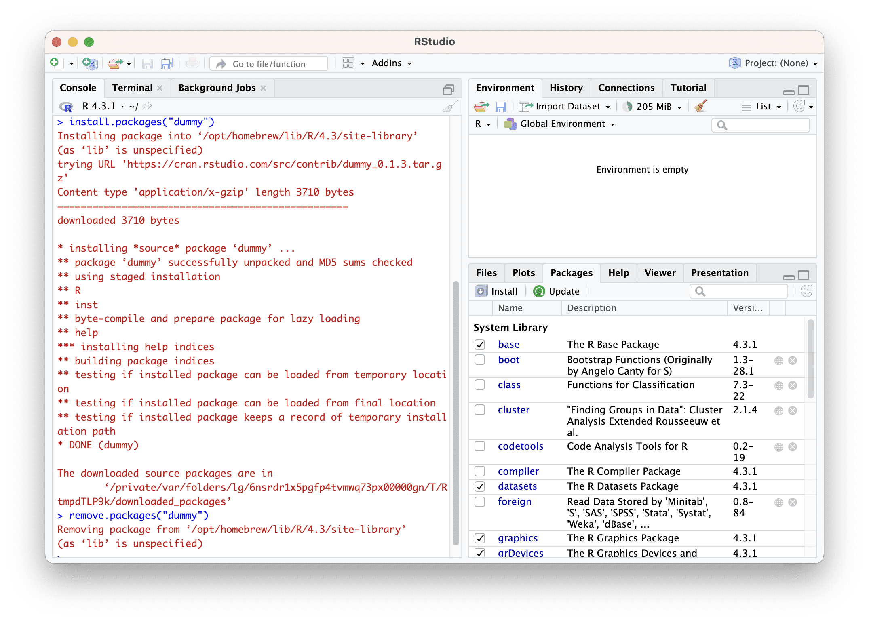Screen dimensions: 869x623
Task: Expand the New File dropdown arrow
Action: [x=71, y=64]
